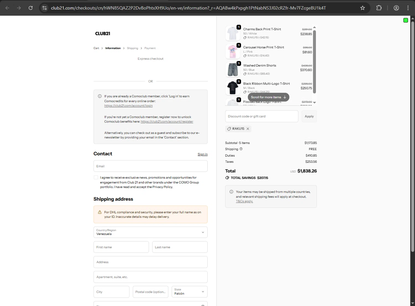Click the CLUB21 logo

pyautogui.click(x=103, y=33)
